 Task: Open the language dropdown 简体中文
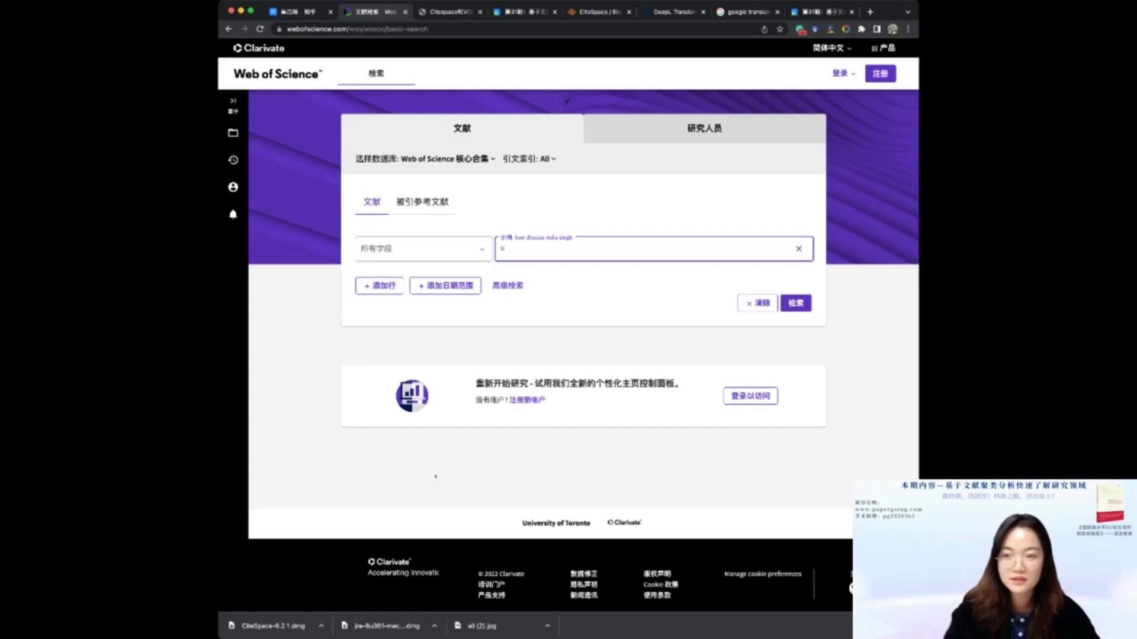[832, 48]
